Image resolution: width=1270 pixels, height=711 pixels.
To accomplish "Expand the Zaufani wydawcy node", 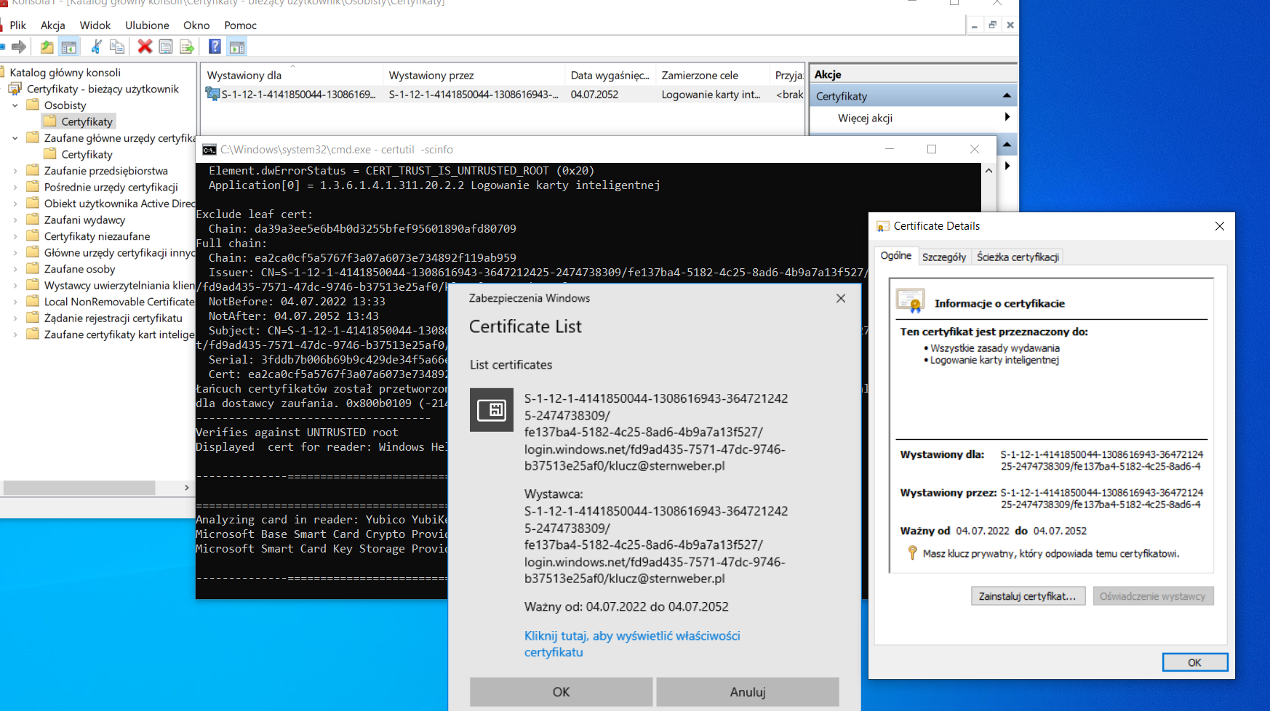I will (15, 220).
